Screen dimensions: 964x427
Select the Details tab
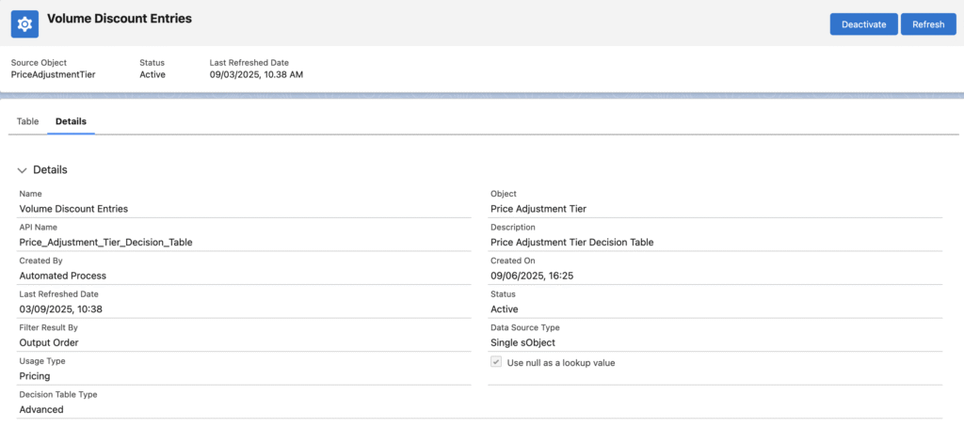click(71, 121)
